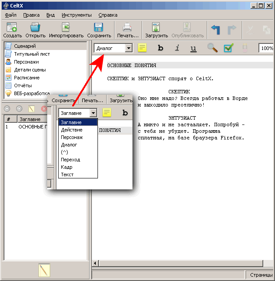Image resolution: width=275 pixels, height=281 pixels.
Task: Toggle italic formatting button
Action: 177,48
